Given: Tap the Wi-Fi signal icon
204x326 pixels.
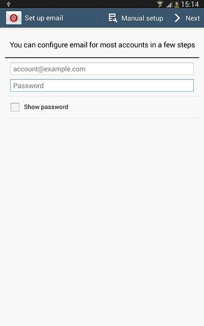Looking at the screenshot, I should point(160,4).
